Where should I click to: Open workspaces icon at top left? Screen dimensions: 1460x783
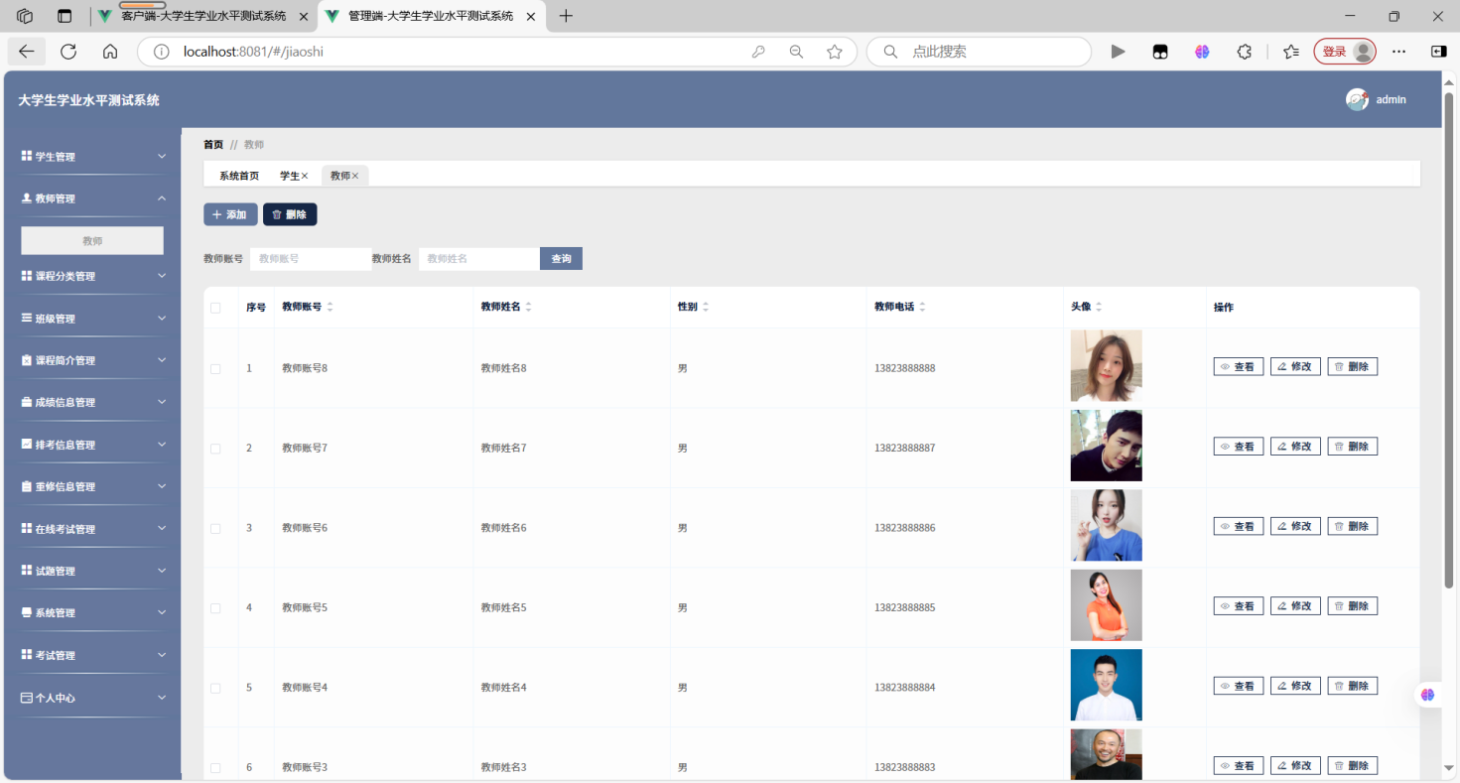[25, 16]
